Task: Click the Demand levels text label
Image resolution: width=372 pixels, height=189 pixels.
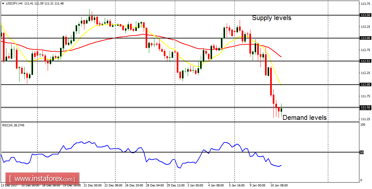Action: (305, 118)
